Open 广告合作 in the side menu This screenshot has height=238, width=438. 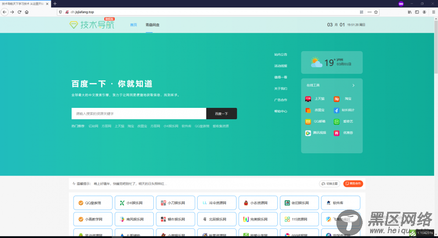coord(280,100)
